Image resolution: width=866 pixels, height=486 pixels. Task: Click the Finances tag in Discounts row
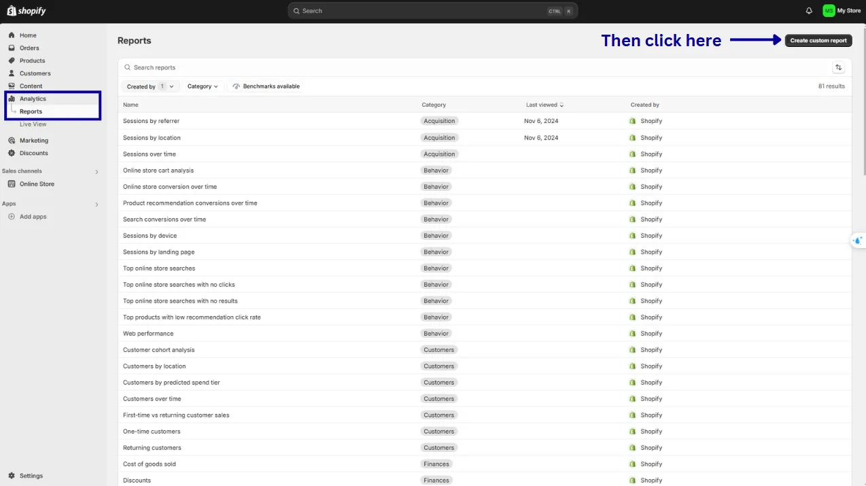[x=436, y=481]
